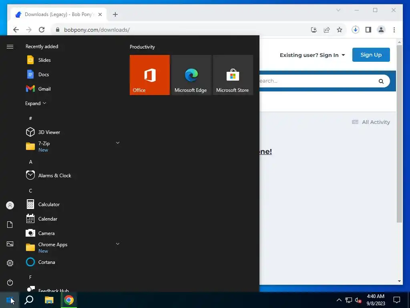The image size is (410, 308).
Task: Reload the page in Chrome
Action: [x=42, y=30]
